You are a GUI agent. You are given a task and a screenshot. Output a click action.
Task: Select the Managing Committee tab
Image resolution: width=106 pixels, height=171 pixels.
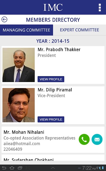pyautogui.click(x=26, y=30)
